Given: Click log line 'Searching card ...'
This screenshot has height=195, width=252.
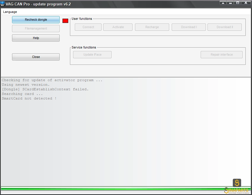Looking at the screenshot, I should [x=22, y=94].
